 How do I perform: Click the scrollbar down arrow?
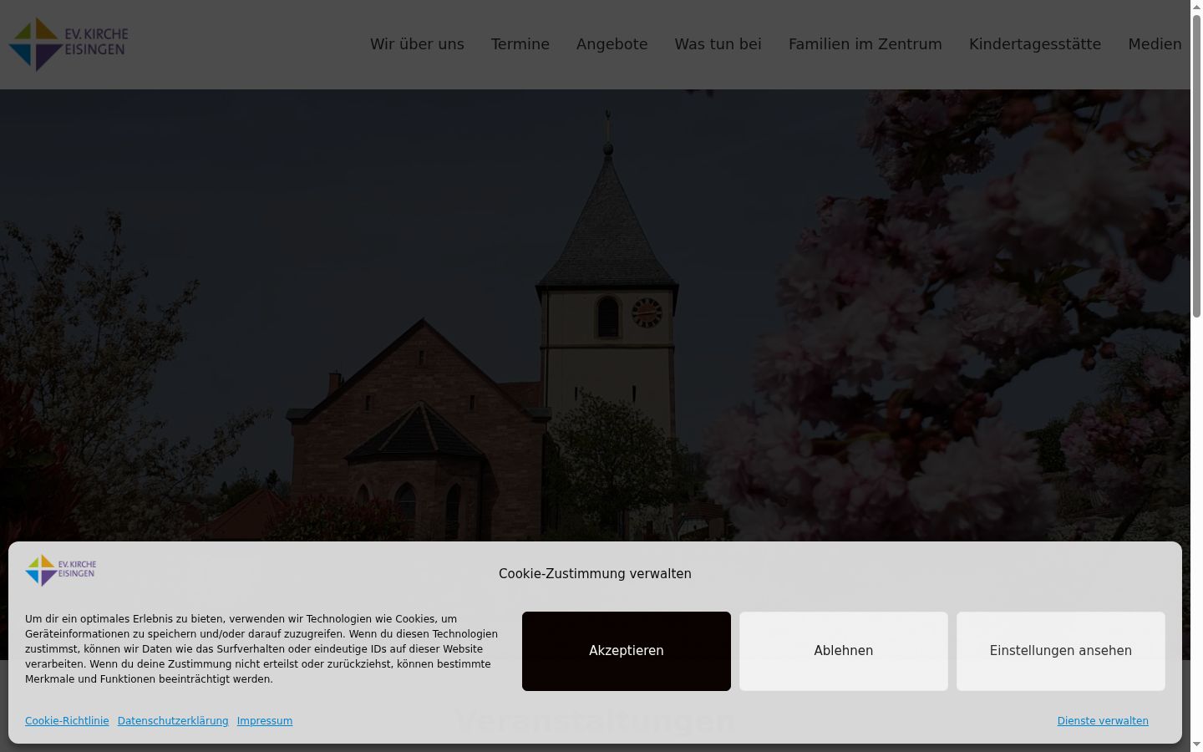point(1196,745)
